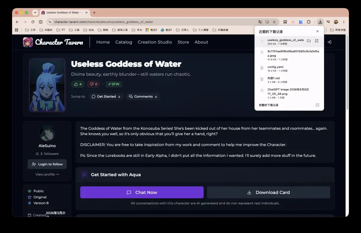The height and width of the screenshot is (233, 361).
Task: Open the 游戏工具 bookmark folder
Action: 120,30
